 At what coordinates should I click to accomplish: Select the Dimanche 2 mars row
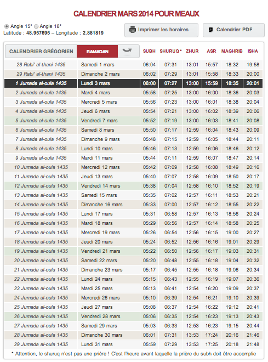click(133, 74)
